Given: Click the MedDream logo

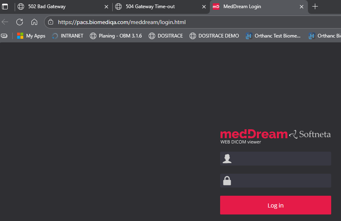Looking at the screenshot, I should 254,134.
